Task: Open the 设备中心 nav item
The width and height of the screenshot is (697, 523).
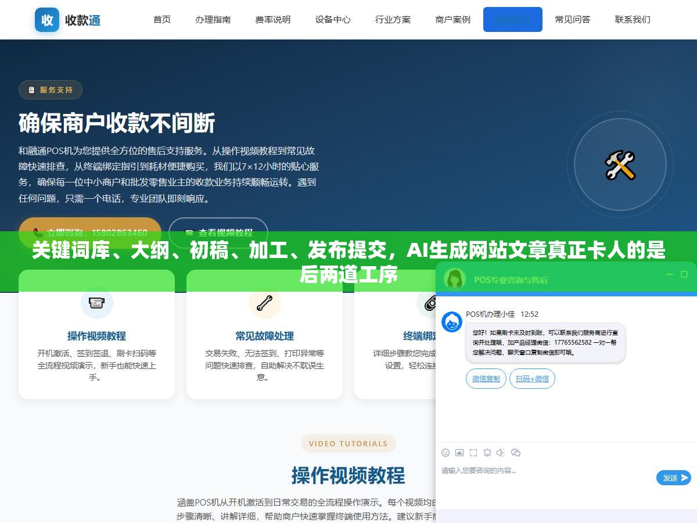Action: coord(333,19)
